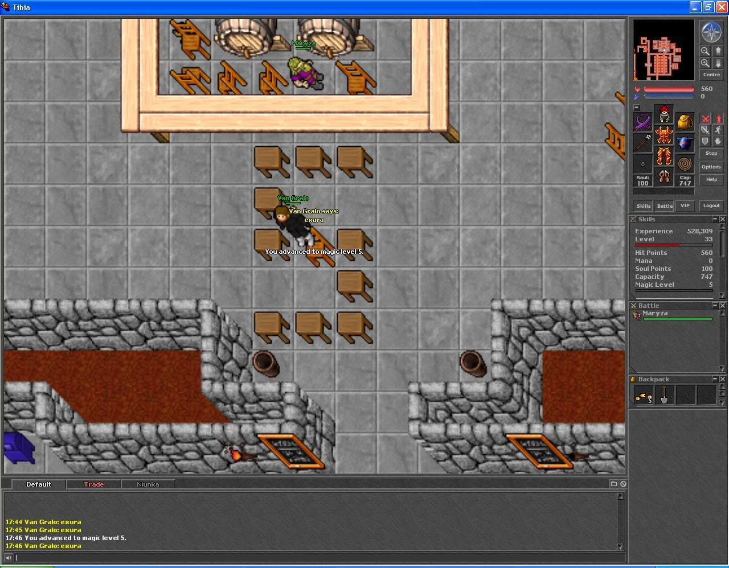Screen dimensions: 729x568
Task: Click the Level progress bar in Skills
Action: (x=674, y=245)
